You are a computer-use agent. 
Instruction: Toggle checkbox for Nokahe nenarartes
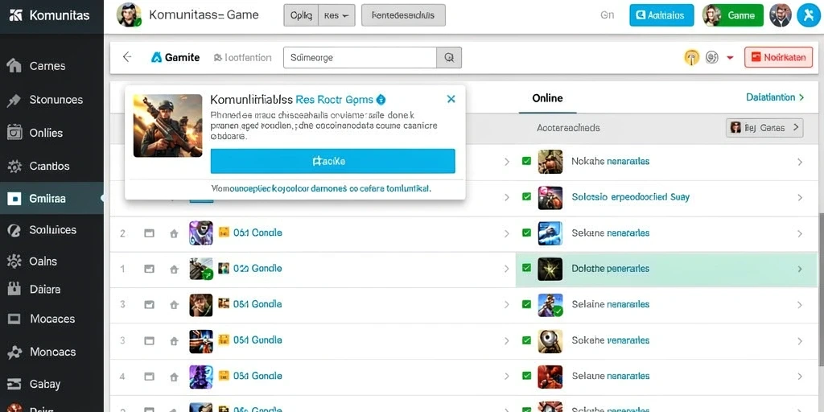(x=526, y=161)
